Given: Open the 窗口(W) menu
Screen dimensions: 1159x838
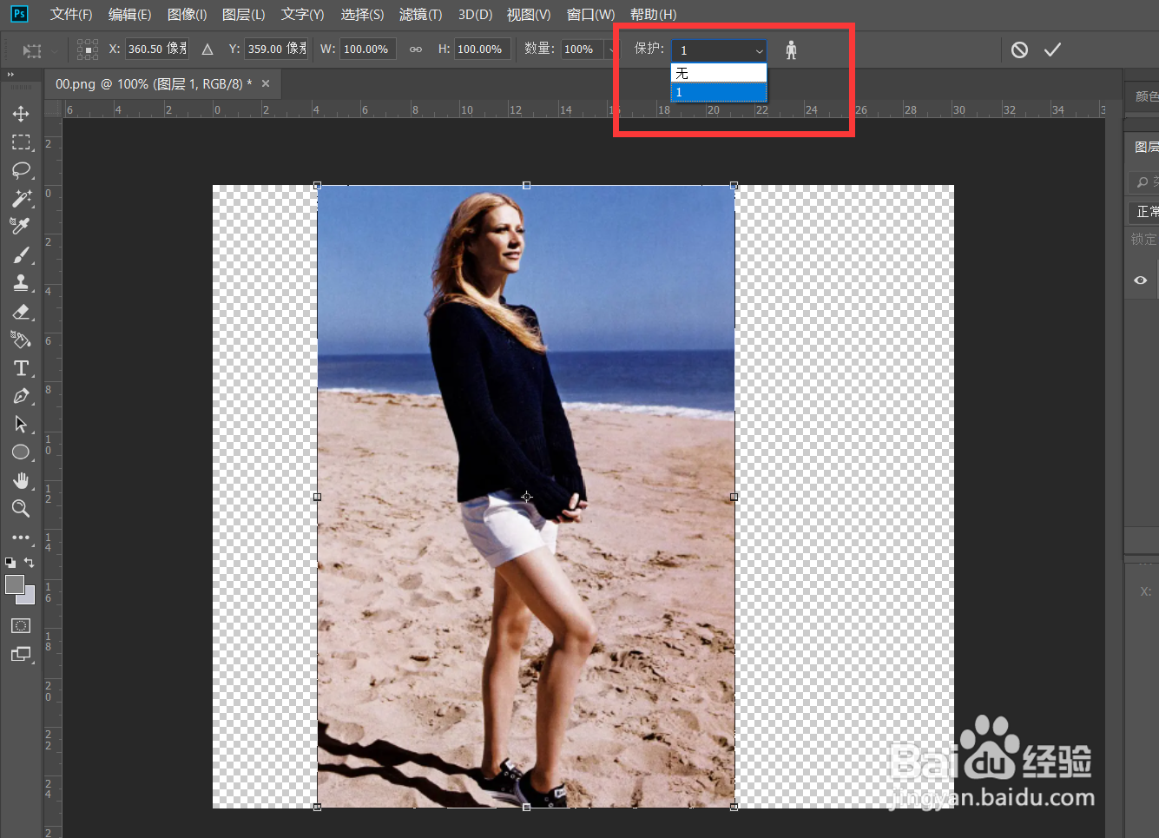Looking at the screenshot, I should pyautogui.click(x=590, y=14).
